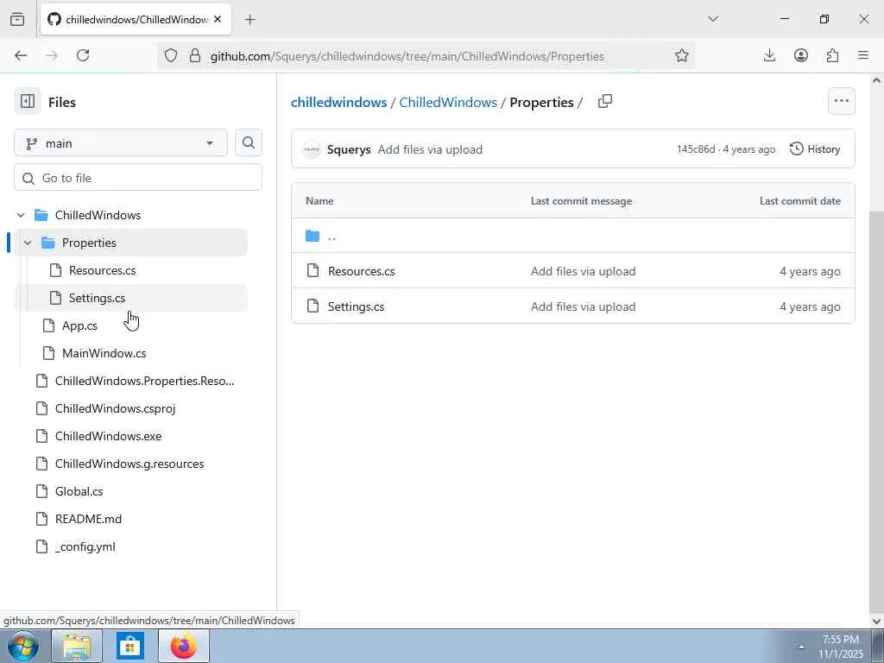The width and height of the screenshot is (884, 663).
Task: Open MainWindow.cs in the file tree
Action: tap(104, 353)
